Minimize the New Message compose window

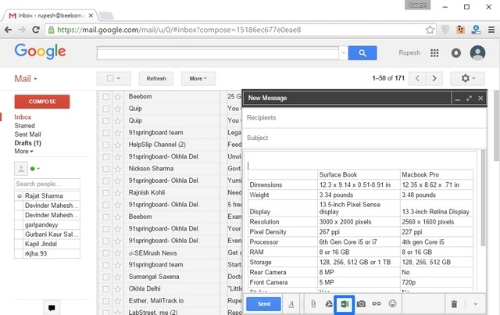[457, 98]
